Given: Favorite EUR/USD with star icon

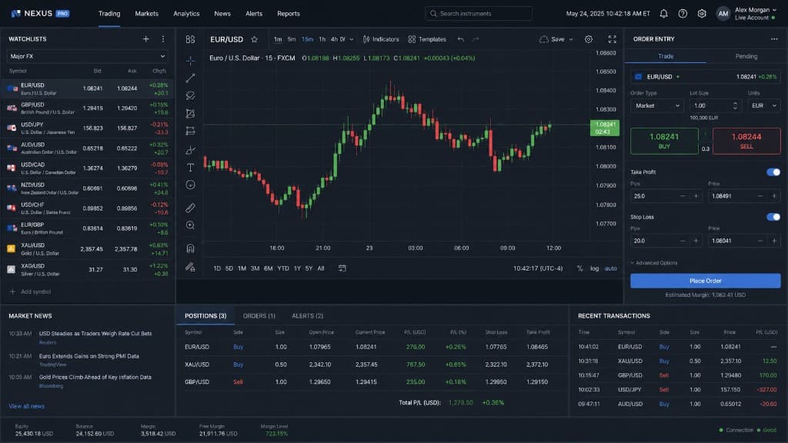Looking at the screenshot, I should (x=254, y=39).
